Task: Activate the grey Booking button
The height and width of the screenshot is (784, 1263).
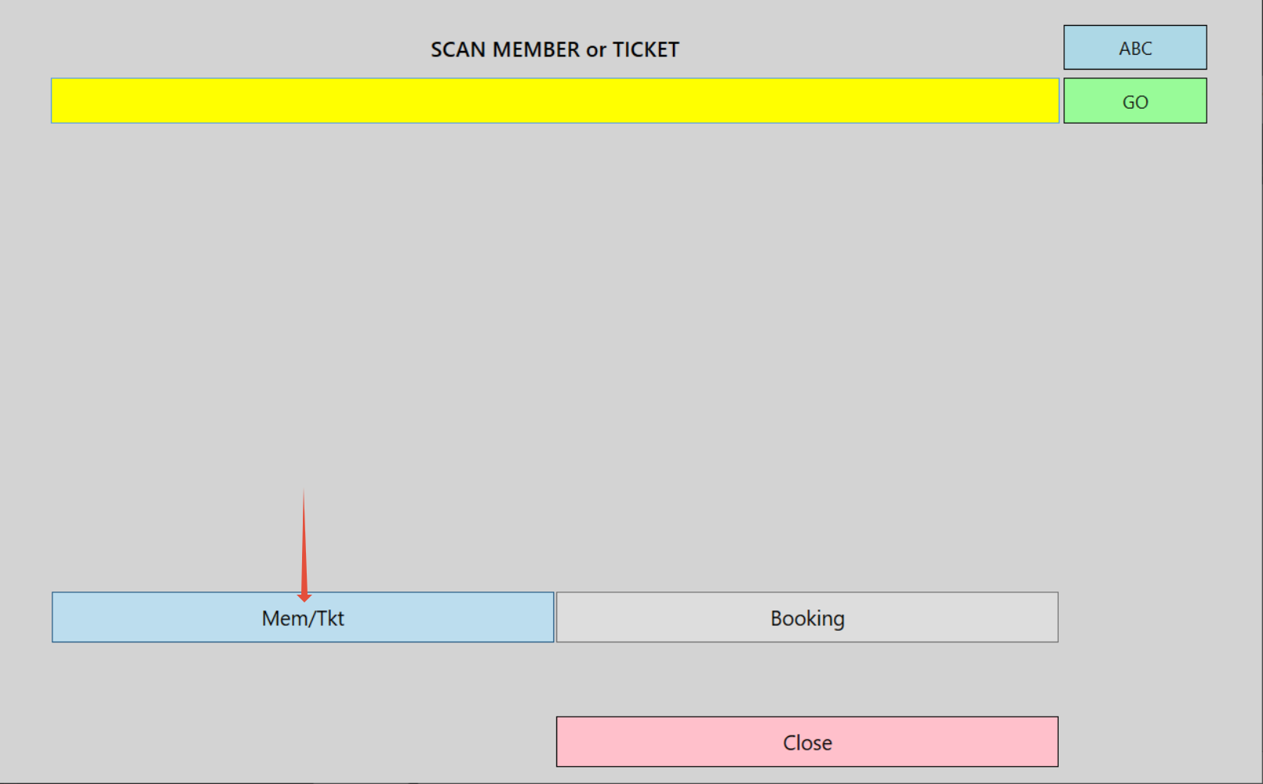Action: pyautogui.click(x=807, y=617)
